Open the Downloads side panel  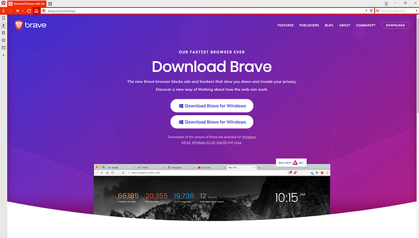(x=4, y=25)
